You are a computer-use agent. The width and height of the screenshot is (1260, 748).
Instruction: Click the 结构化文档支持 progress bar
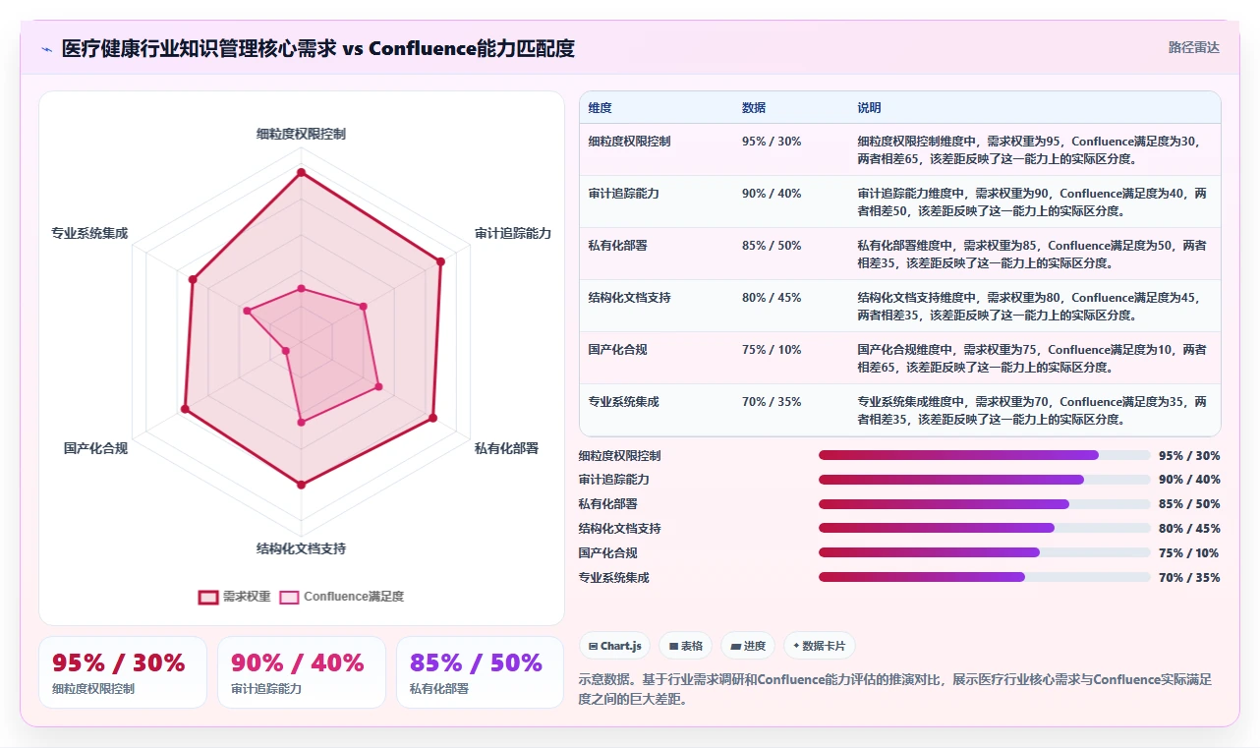point(984,528)
